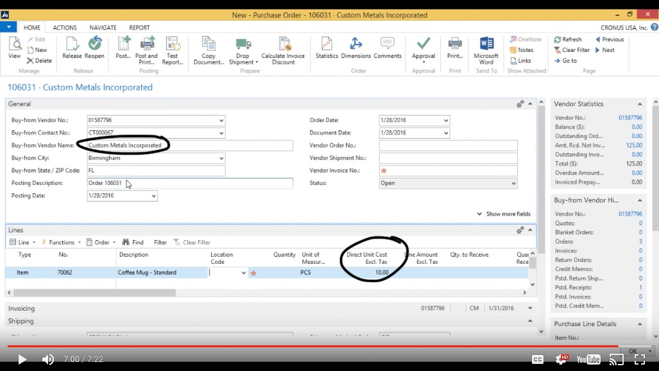Expand the Invoicing section
The image size is (659, 371).
click(530, 308)
